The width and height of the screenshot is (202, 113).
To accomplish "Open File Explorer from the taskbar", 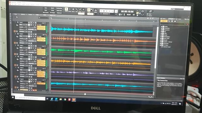I will (61, 99).
